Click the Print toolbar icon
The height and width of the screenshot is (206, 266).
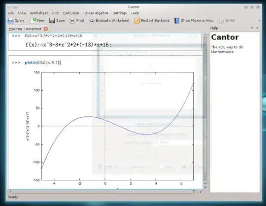tap(72, 21)
